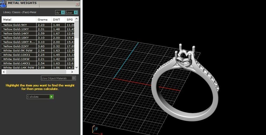Select the White Gold:14K PdW row
Viewport: 266px width, 135px height.
(x=38, y=67)
